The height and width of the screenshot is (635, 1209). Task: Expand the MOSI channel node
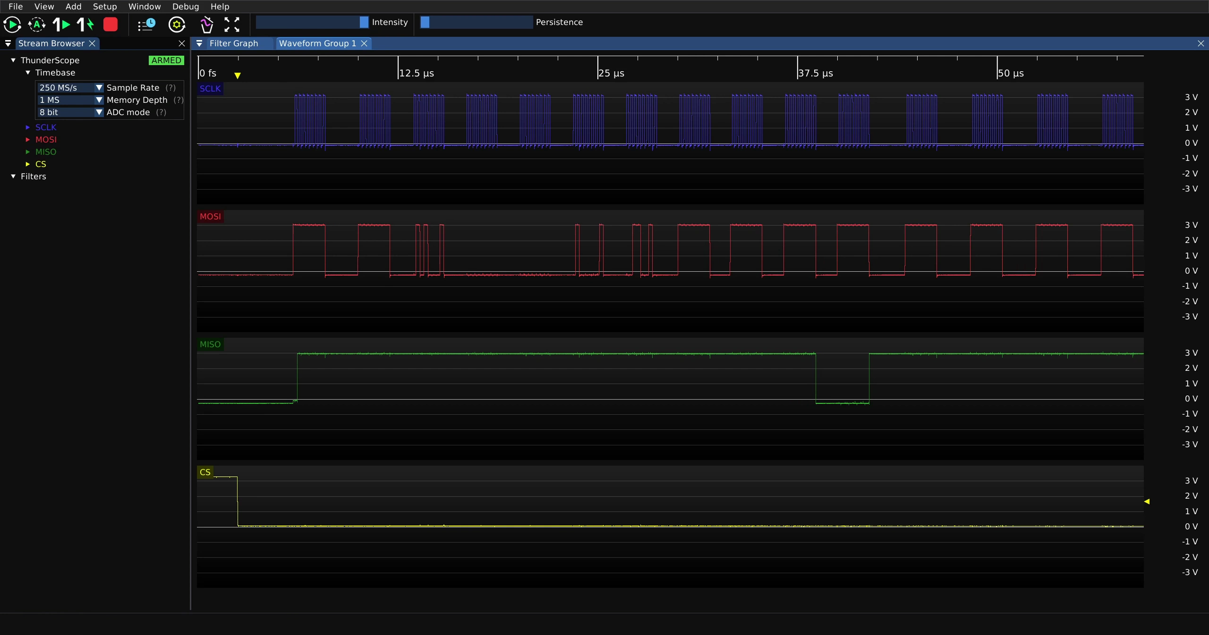coord(28,140)
